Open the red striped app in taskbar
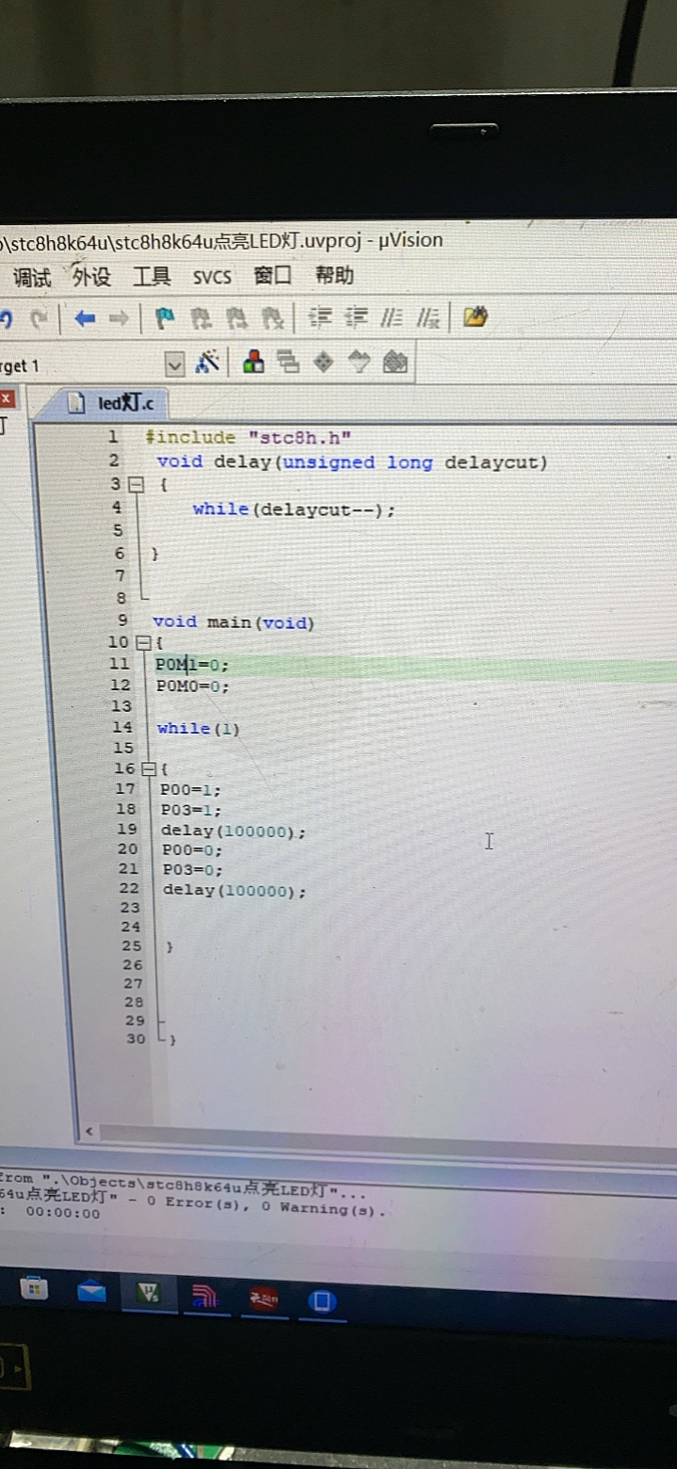Screen dimensions: 677x1469 point(204,1297)
